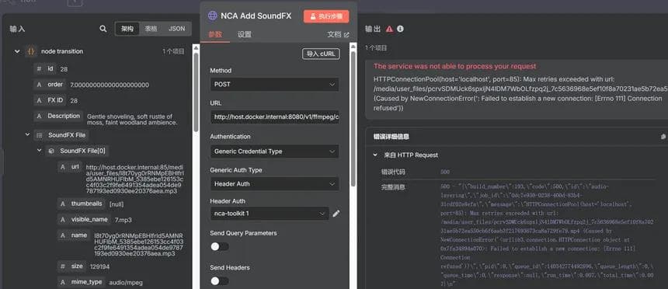
Task: Click the globe icon beside NCA Add SoundFX
Action: (212, 16)
